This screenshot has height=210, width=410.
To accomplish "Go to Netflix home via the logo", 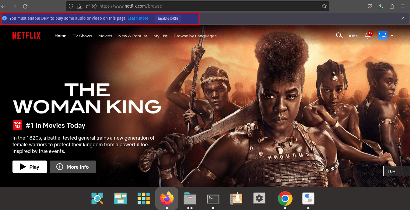I will click(x=26, y=36).
